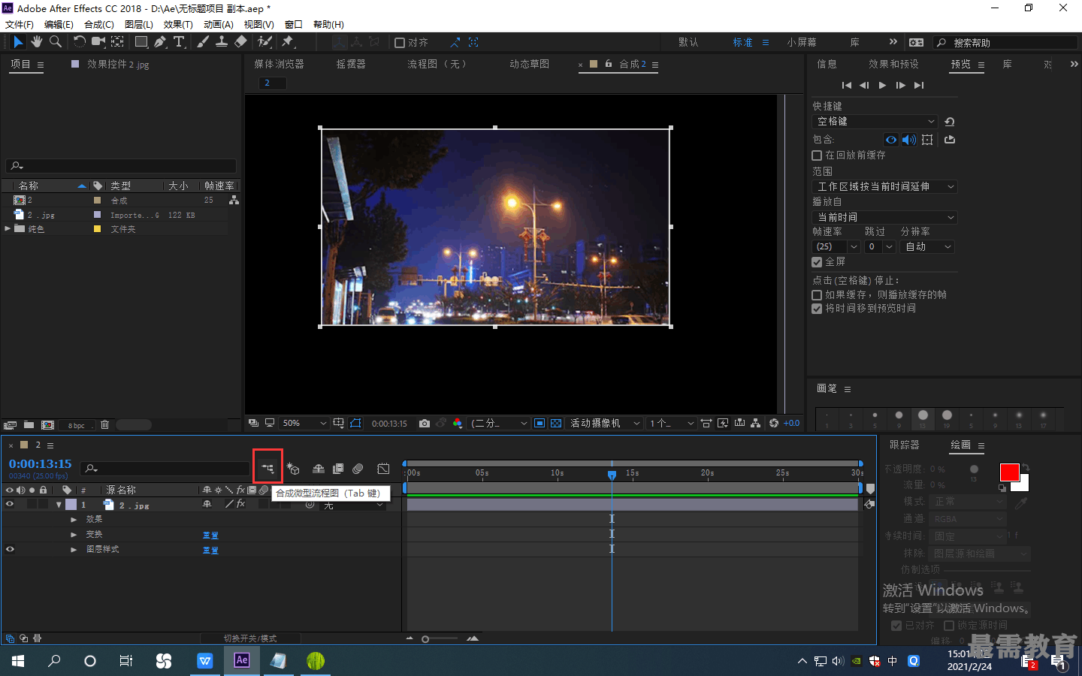Open the viewer magnification 50% dropdown
The image size is (1082, 676).
[304, 424]
